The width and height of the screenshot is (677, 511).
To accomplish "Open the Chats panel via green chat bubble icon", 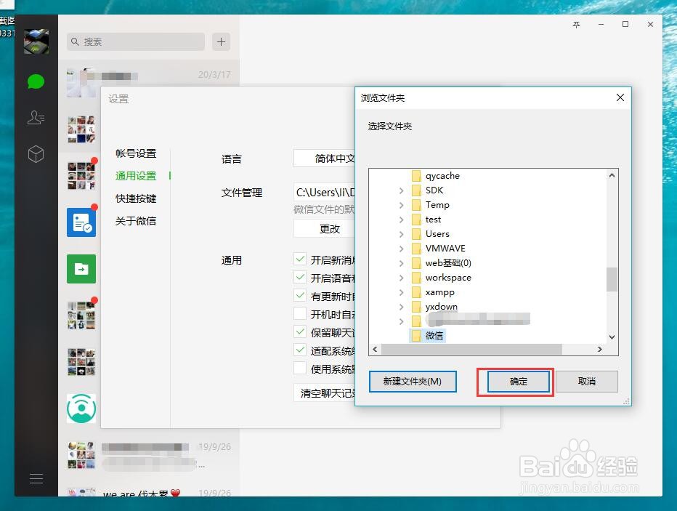I will point(36,81).
